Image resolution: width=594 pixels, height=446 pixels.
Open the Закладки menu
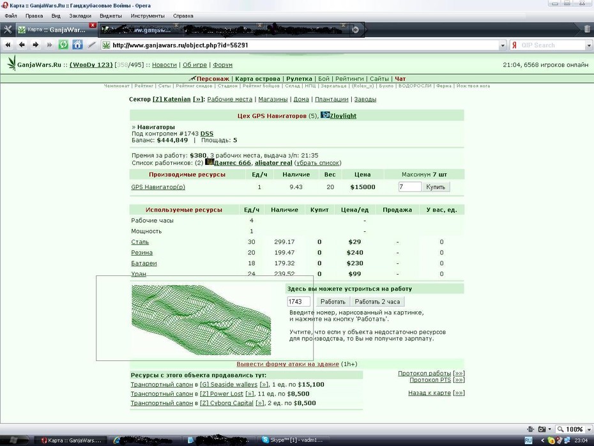(80, 16)
